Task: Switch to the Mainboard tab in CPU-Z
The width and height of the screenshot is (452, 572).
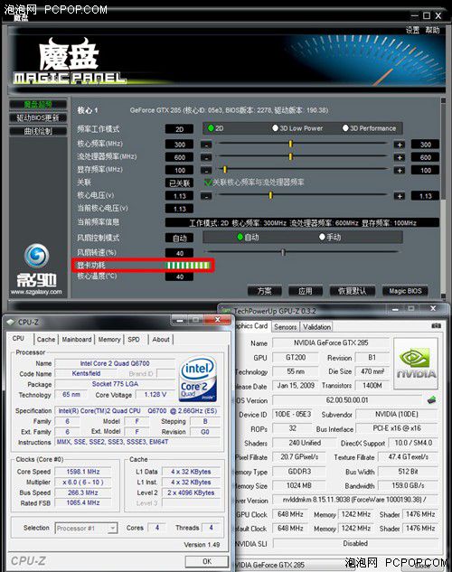Action: (x=77, y=339)
